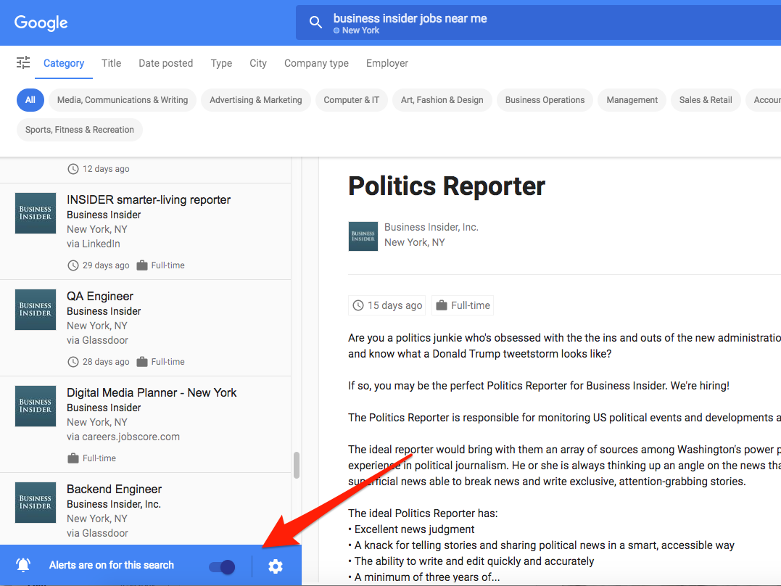The height and width of the screenshot is (586, 781).
Task: Click 'via LinkedIn' source text
Action: [94, 244]
